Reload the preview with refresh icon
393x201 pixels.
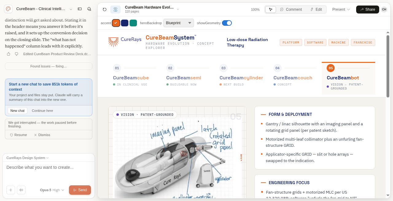pyautogui.click(x=105, y=9)
